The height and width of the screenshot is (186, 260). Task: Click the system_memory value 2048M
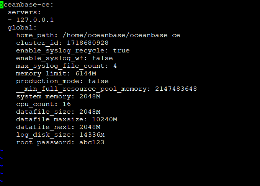(90, 96)
